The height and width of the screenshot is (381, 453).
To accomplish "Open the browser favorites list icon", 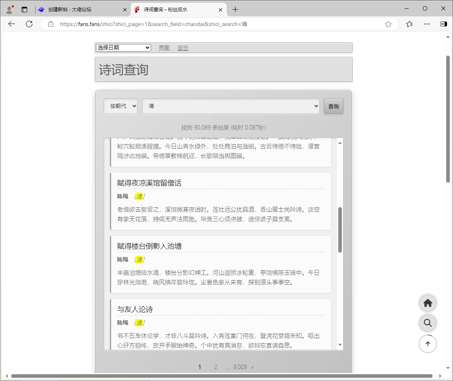I will coord(409,24).
